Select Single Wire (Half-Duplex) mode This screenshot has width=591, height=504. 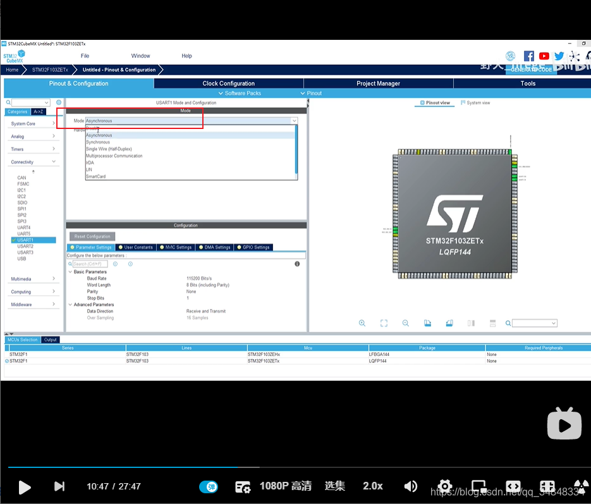tap(190, 149)
